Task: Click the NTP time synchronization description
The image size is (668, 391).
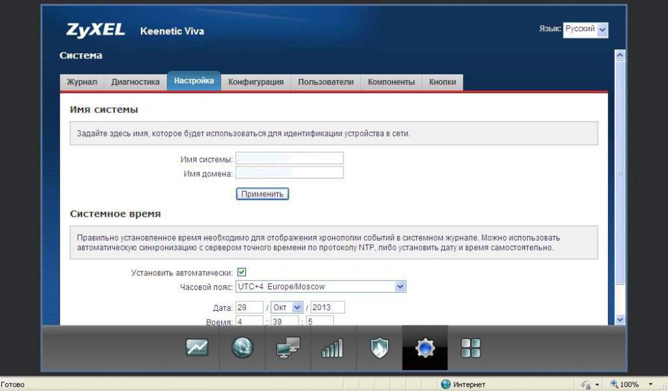Action: click(x=318, y=243)
